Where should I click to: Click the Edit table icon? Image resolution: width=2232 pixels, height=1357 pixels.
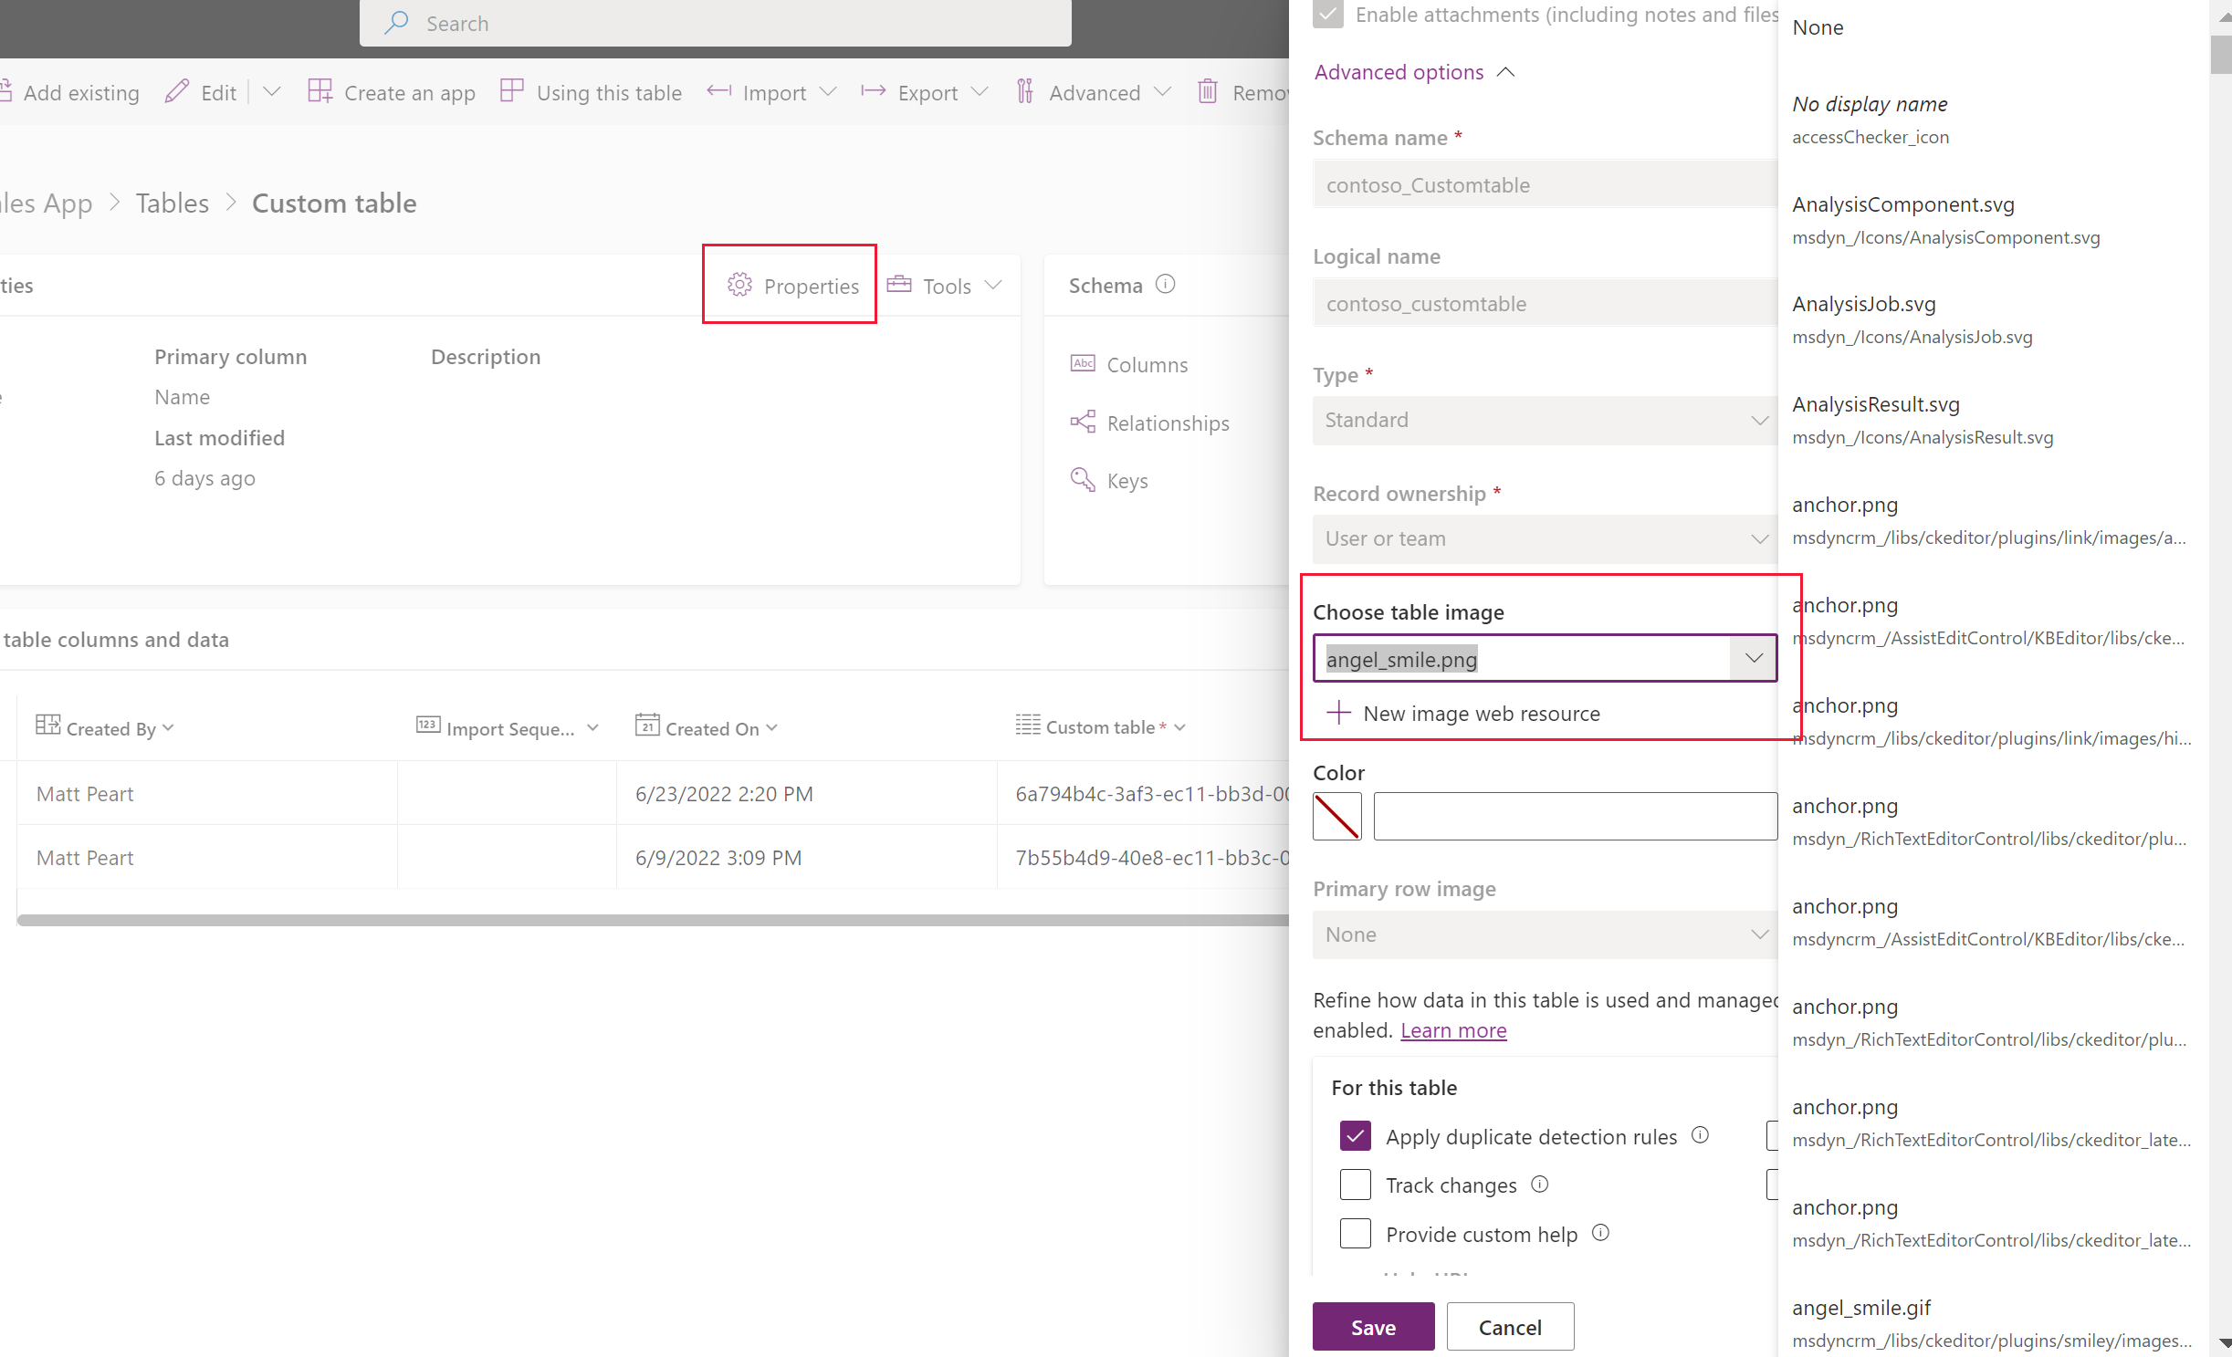click(x=175, y=92)
